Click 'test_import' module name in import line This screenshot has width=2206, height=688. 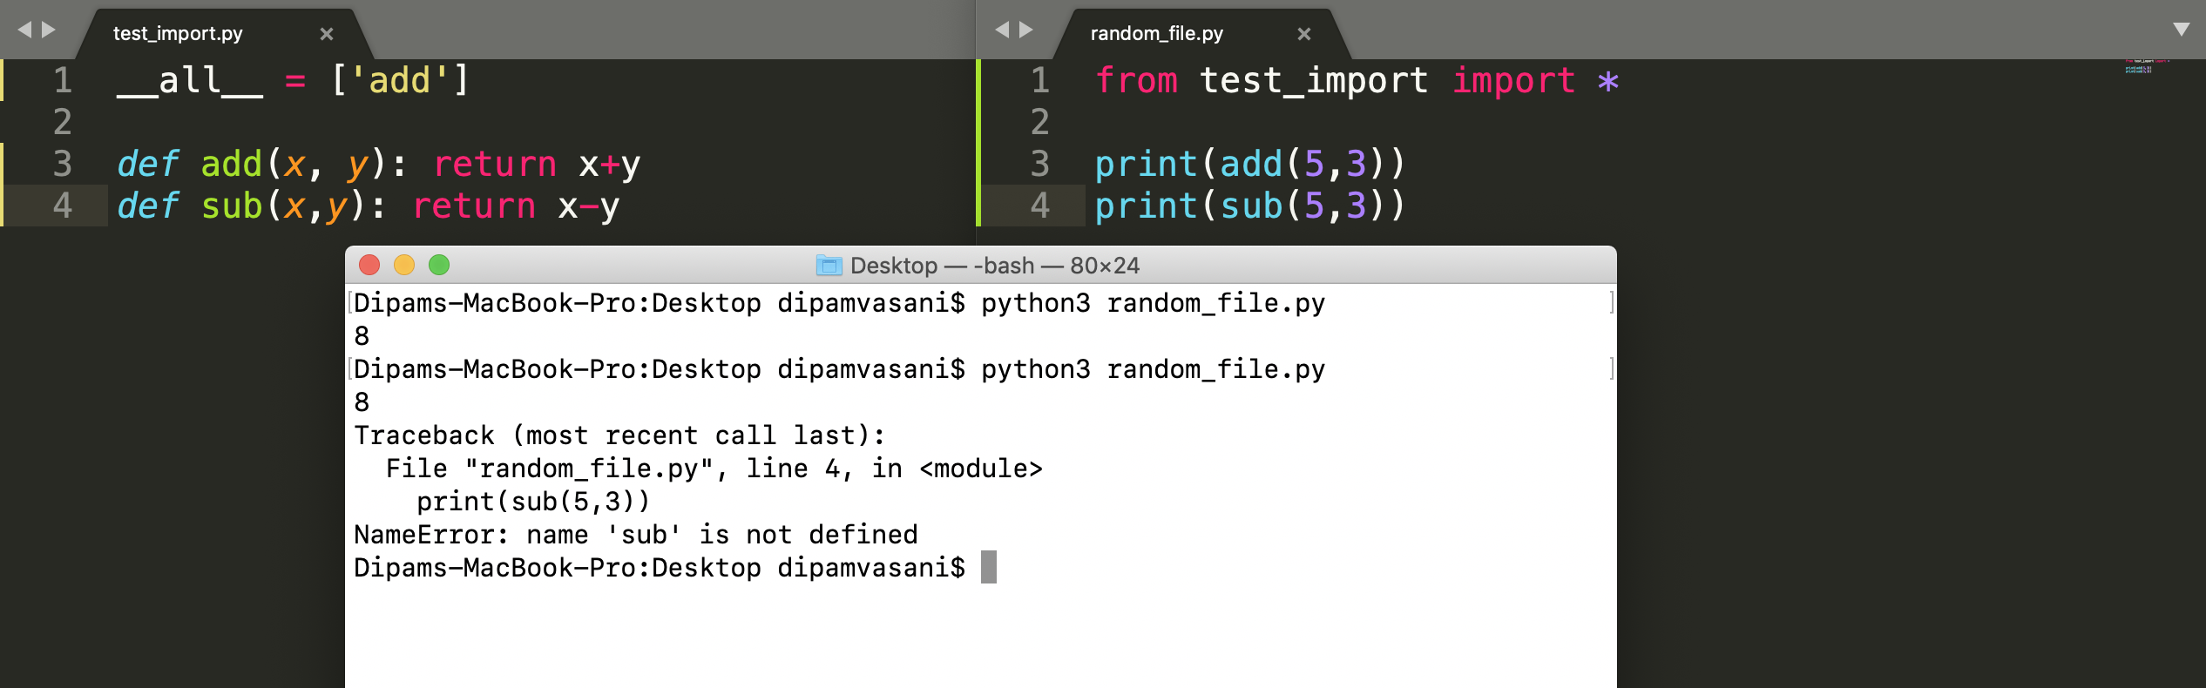1314,81
